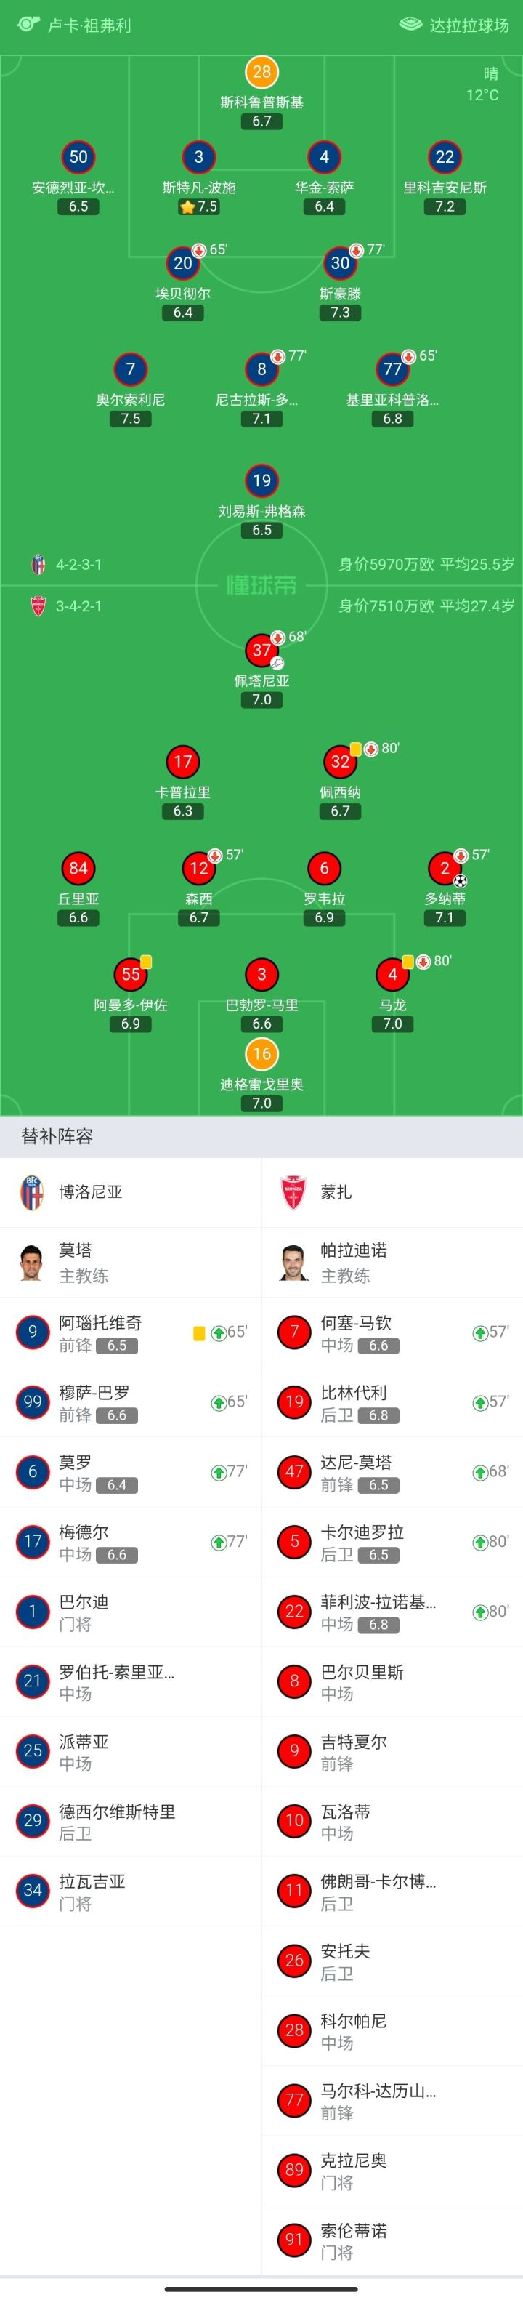Tap the Bologna crest beside 4-2-3-1
The image size is (523, 2300).
click(38, 564)
